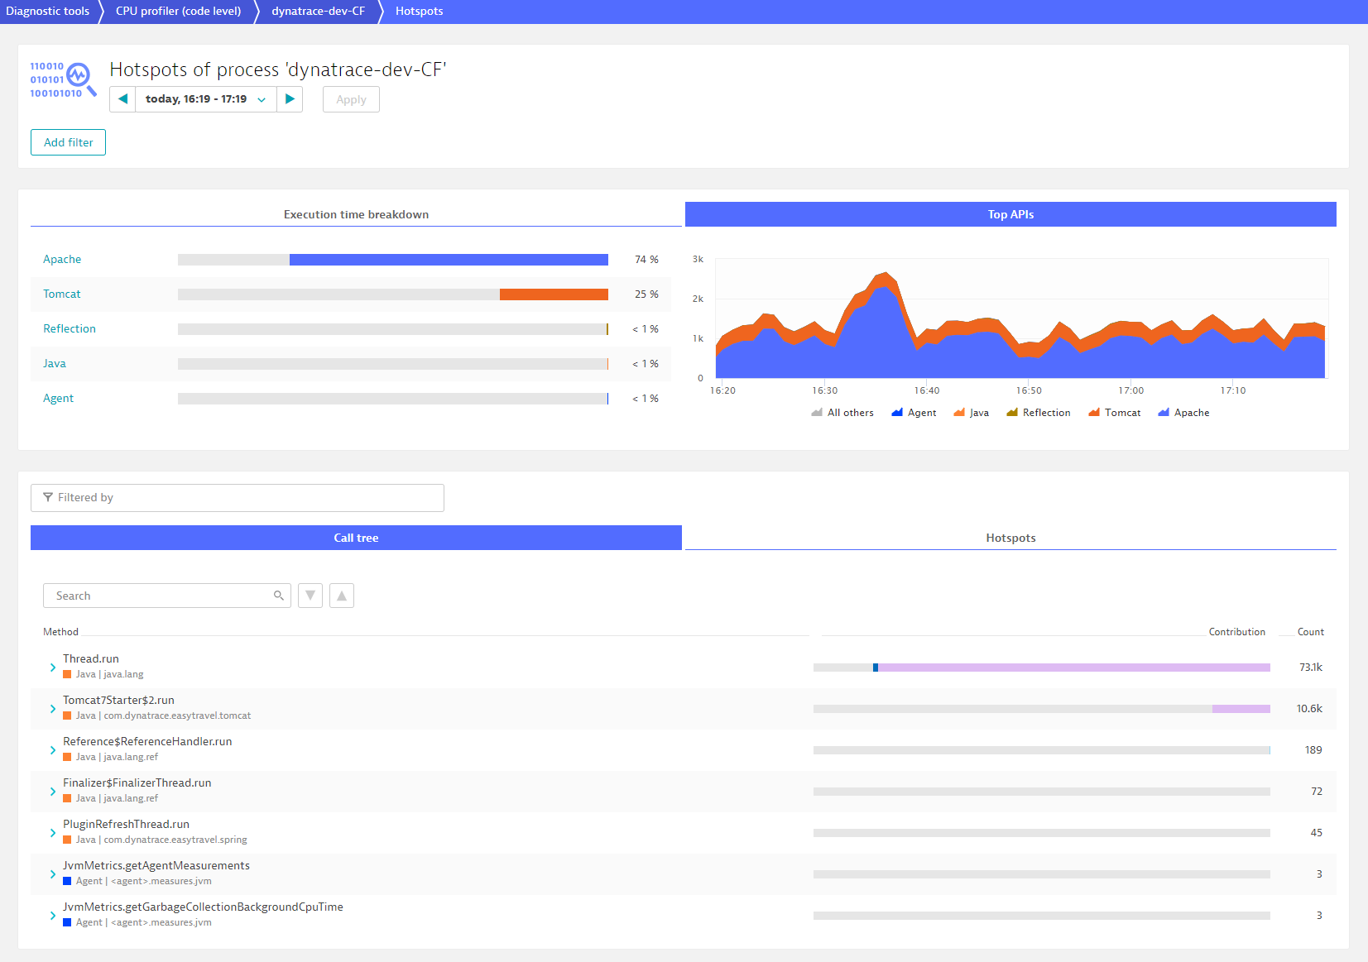
Task: Click the 10.6k count value
Action: (x=1309, y=709)
